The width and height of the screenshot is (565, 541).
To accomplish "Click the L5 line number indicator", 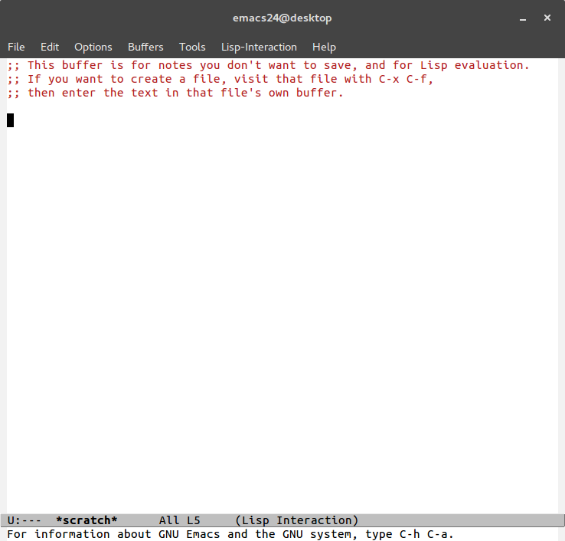I will (193, 520).
